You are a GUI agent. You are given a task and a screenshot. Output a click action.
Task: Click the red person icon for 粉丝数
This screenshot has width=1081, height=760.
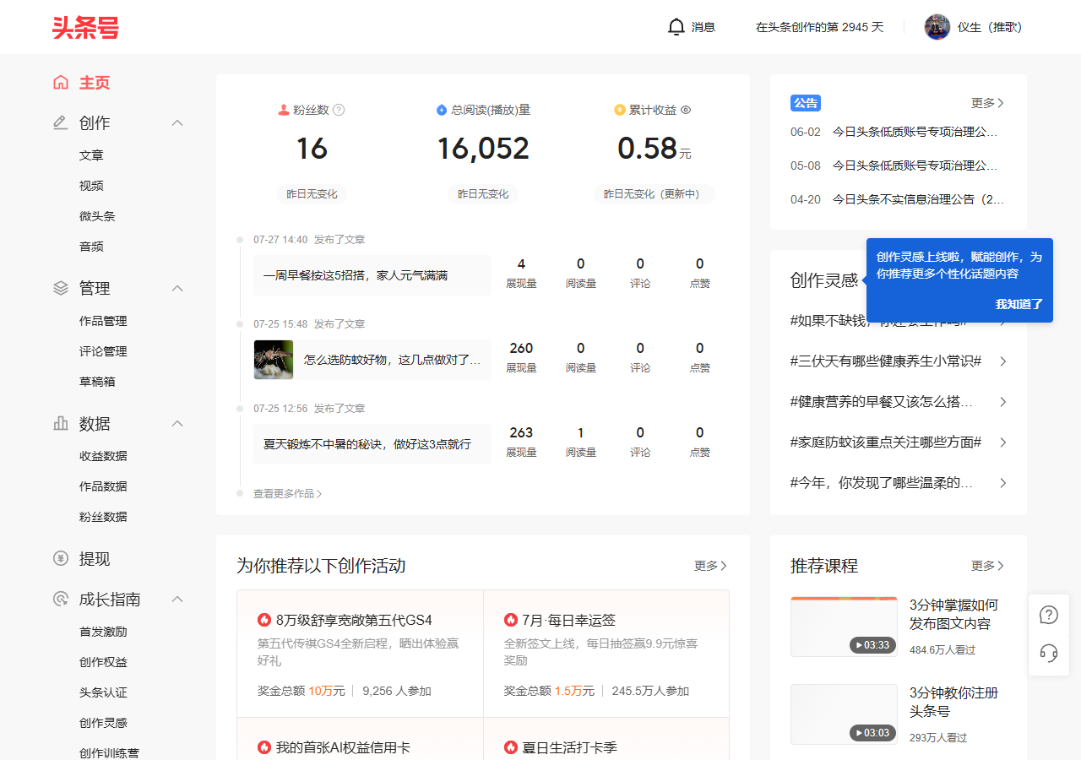click(284, 110)
